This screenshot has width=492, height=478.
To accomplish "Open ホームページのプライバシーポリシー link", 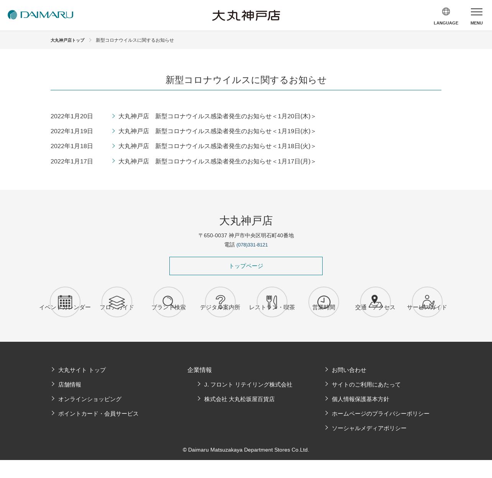I will tap(380, 414).
